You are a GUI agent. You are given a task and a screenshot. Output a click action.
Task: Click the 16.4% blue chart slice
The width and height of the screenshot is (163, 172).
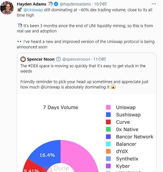[x=47, y=154]
